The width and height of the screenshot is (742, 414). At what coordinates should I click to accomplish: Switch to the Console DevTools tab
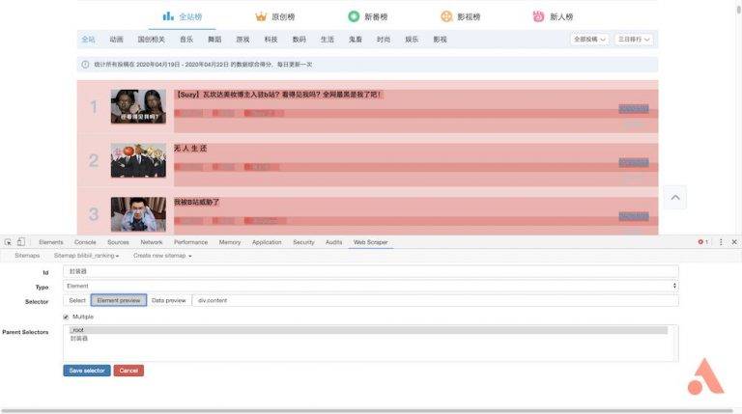pyautogui.click(x=85, y=242)
